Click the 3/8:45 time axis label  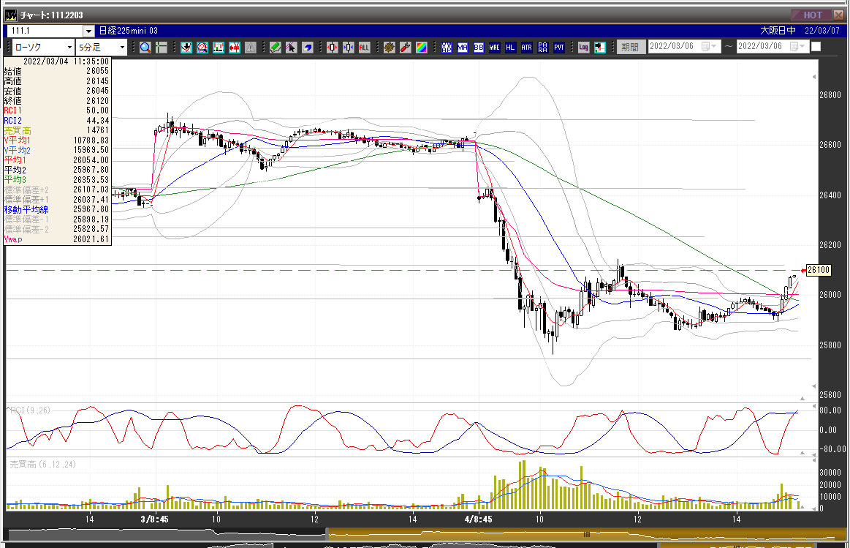(x=154, y=519)
